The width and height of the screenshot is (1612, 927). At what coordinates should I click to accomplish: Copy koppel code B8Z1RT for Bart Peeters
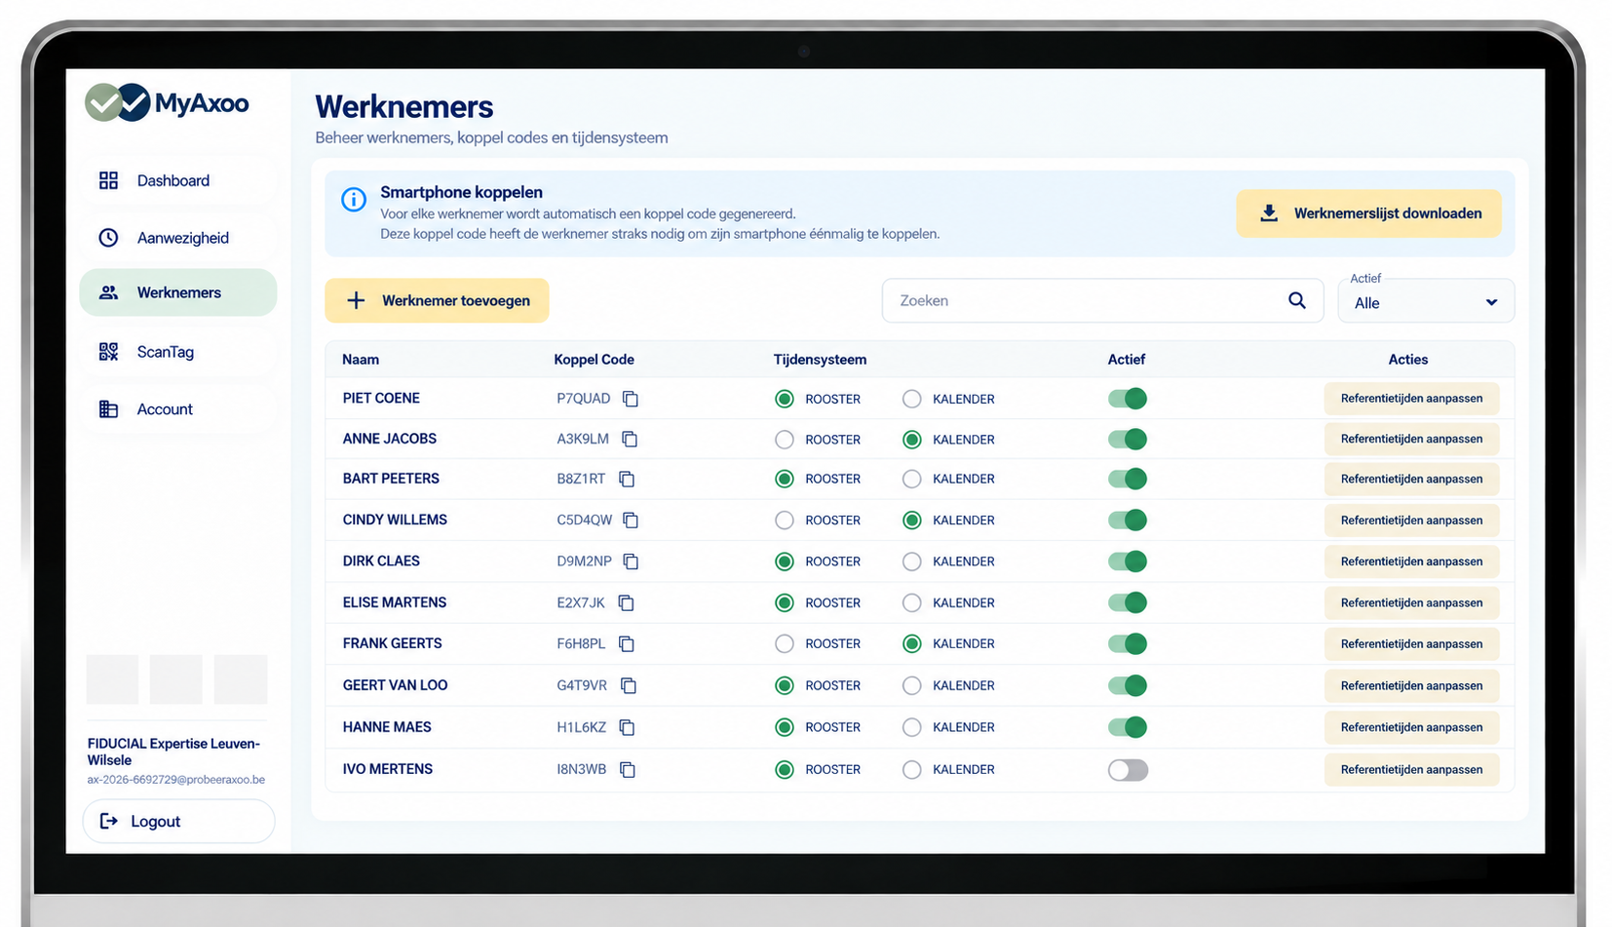click(x=627, y=479)
